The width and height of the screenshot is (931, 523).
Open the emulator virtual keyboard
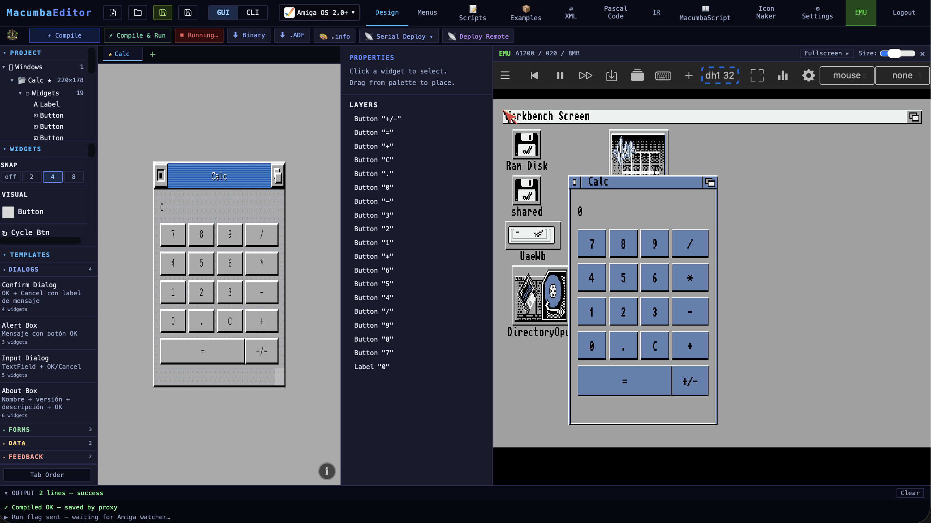click(663, 75)
